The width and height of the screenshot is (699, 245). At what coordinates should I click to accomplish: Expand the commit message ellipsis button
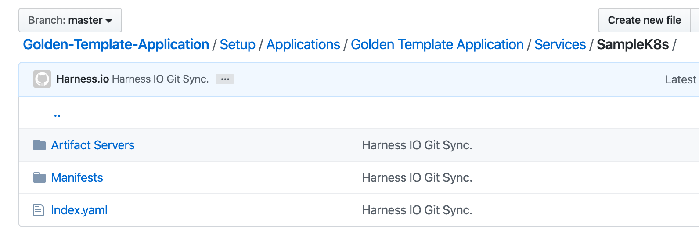225,79
